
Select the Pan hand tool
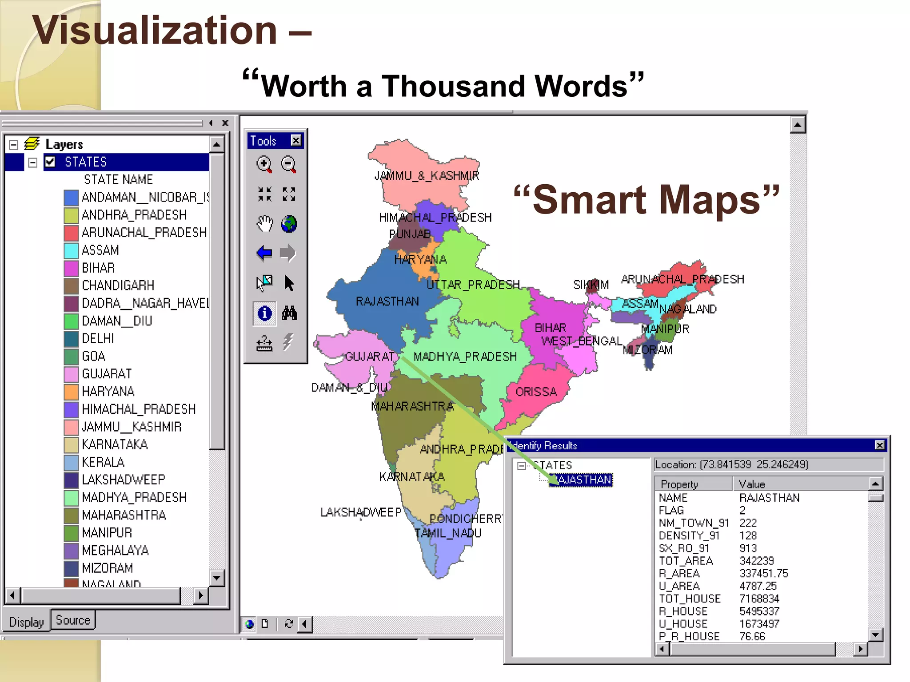pyautogui.click(x=264, y=223)
